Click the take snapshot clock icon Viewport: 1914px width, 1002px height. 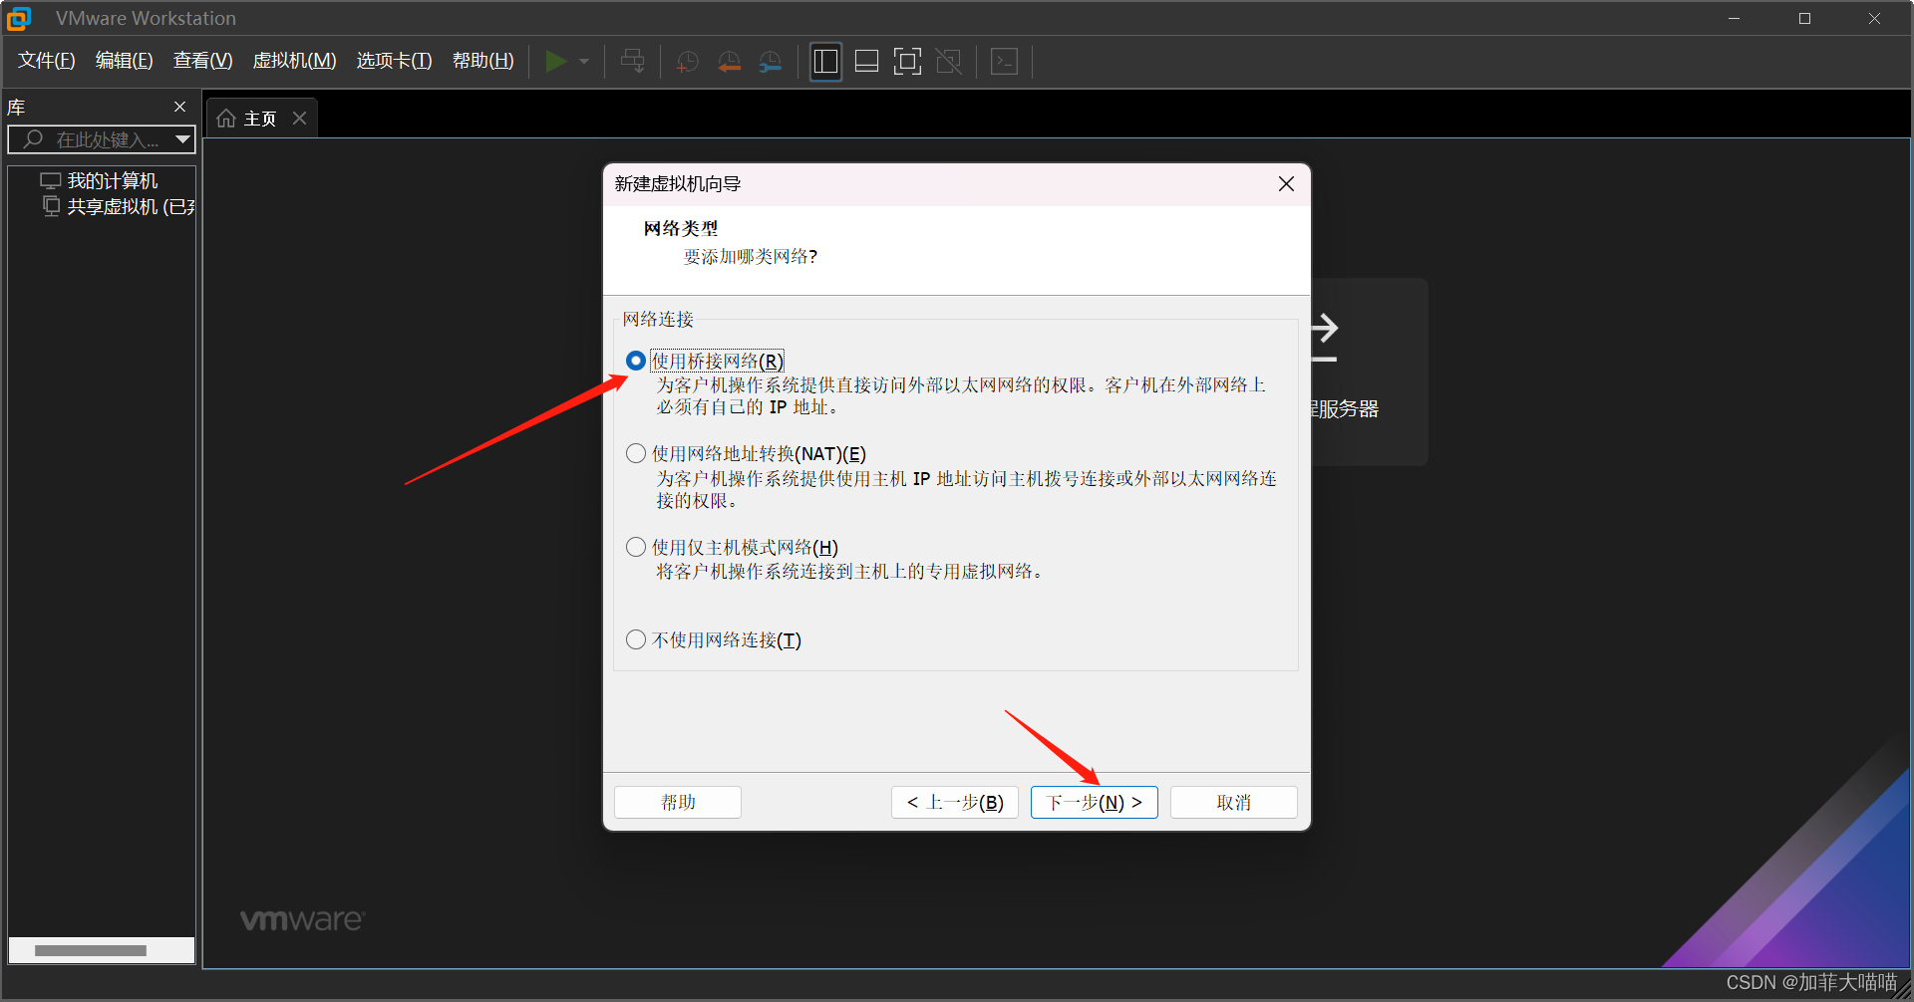pyautogui.click(x=688, y=62)
